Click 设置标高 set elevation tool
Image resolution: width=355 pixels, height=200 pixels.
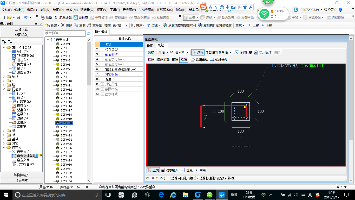[x=243, y=52]
